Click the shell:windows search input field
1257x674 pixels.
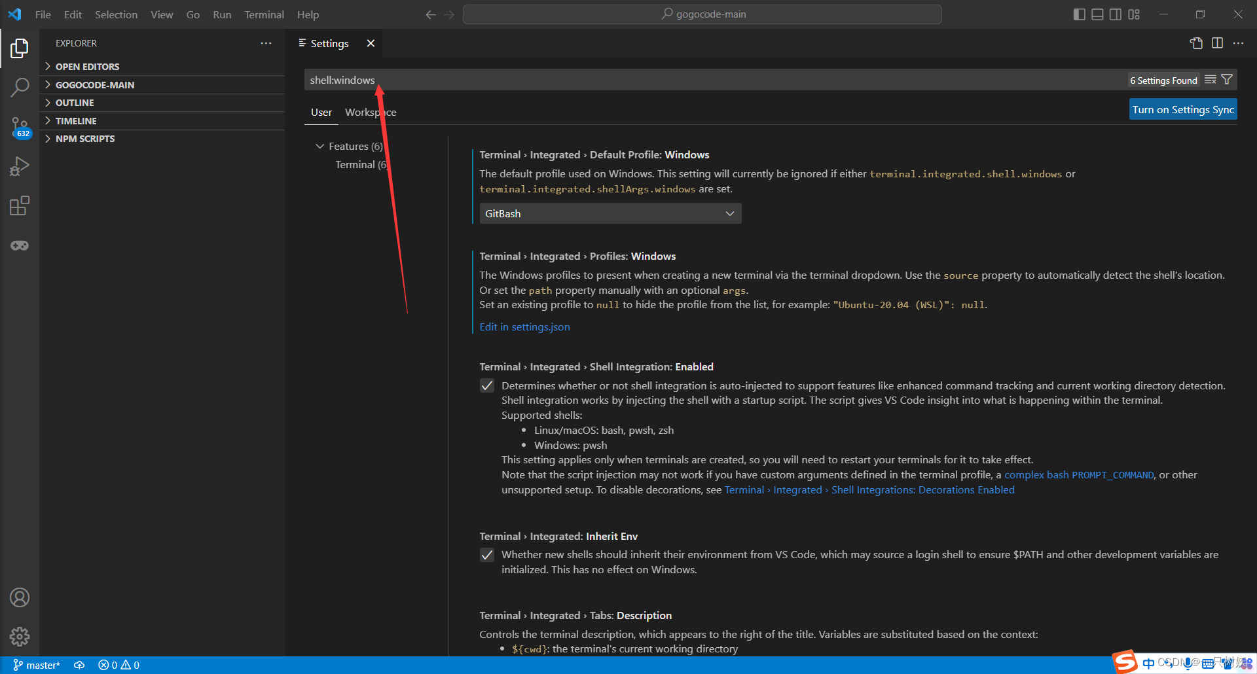tap(589, 79)
